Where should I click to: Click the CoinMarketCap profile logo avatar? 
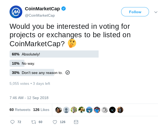click(16, 12)
